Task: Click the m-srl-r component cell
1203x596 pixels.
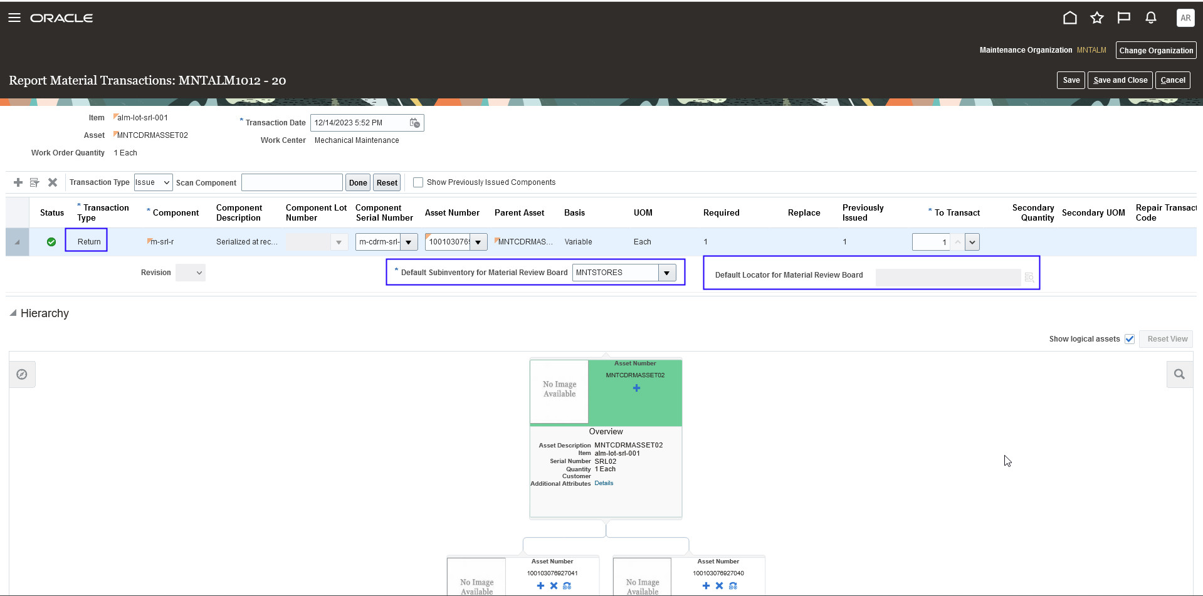Action: (162, 242)
